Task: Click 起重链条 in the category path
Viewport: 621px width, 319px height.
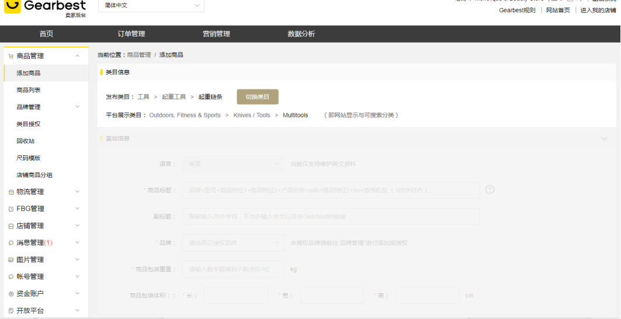Action: point(210,96)
